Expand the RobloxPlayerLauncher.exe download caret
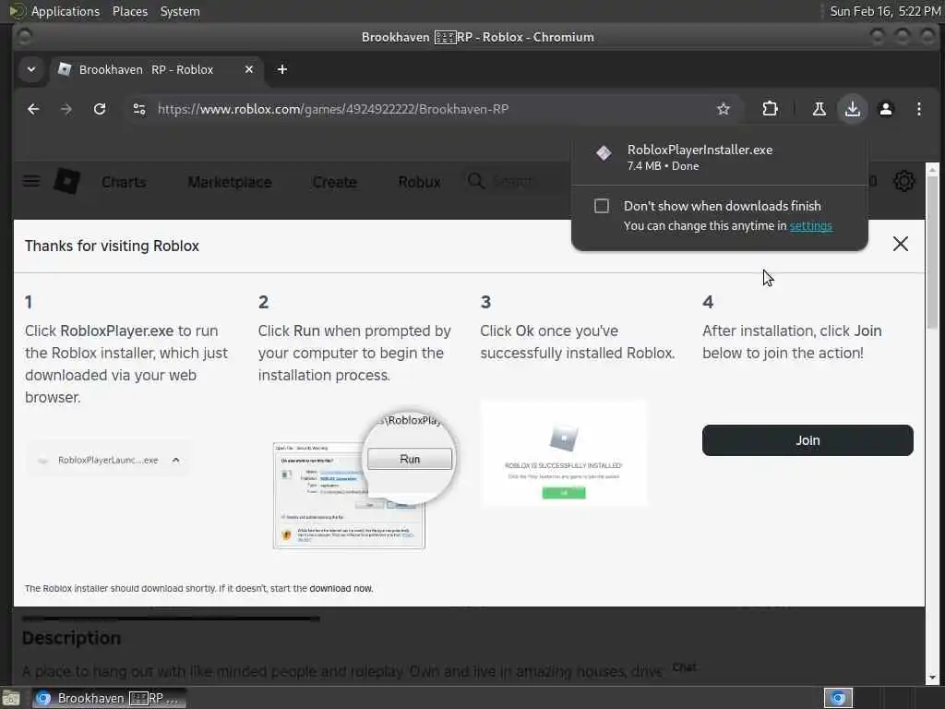Viewport: 945px width, 709px height. pos(175,460)
